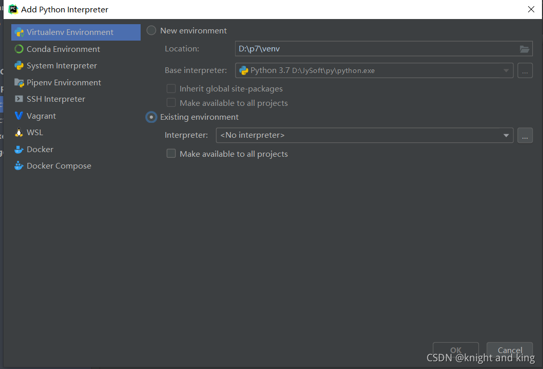Click the Interpreter: label

pyautogui.click(x=186, y=135)
